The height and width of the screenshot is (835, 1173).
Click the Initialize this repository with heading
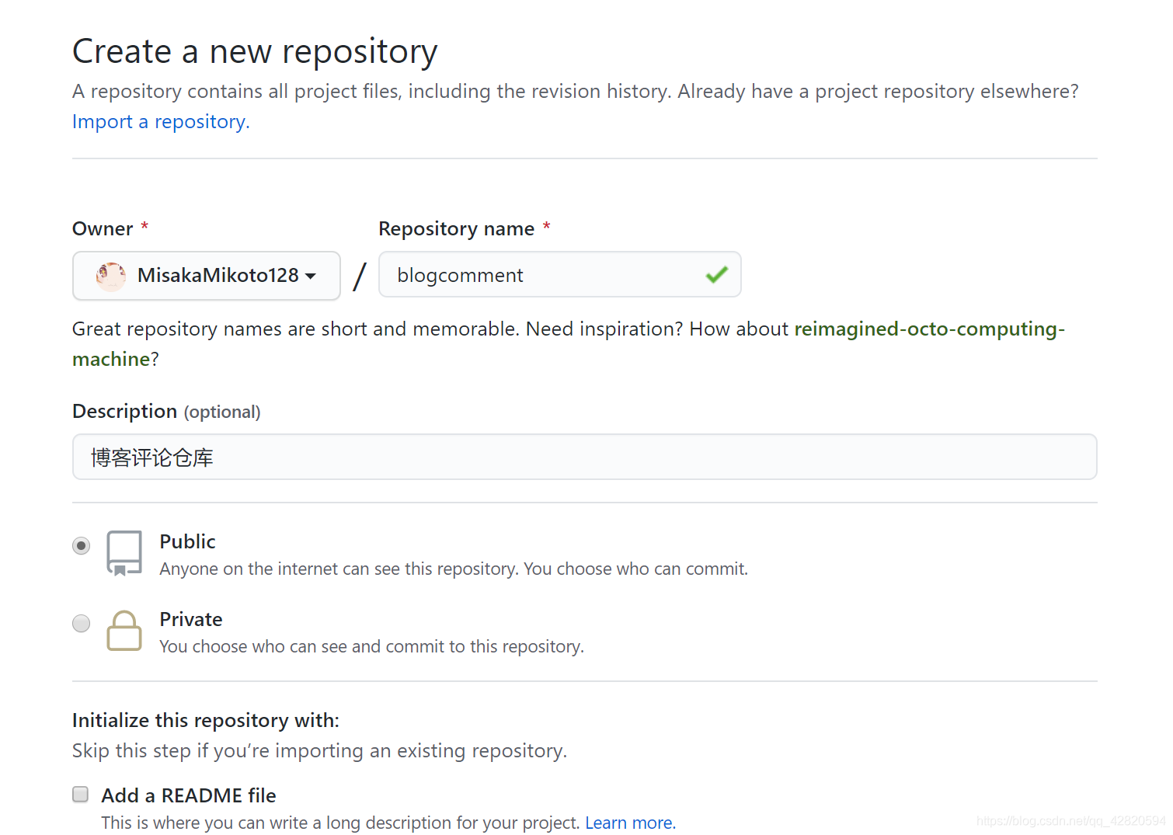206,720
